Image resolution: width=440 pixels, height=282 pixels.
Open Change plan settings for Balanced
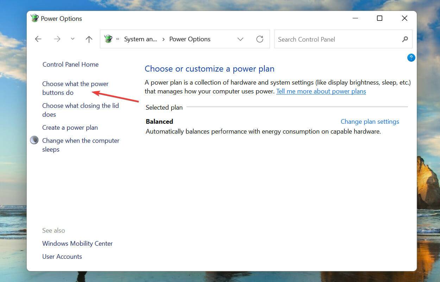(x=370, y=121)
